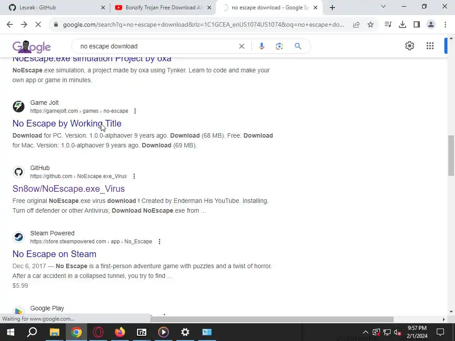Click the horizontal scrollbar right arrow
The height and width of the screenshot is (341, 455).
[x=443, y=319]
